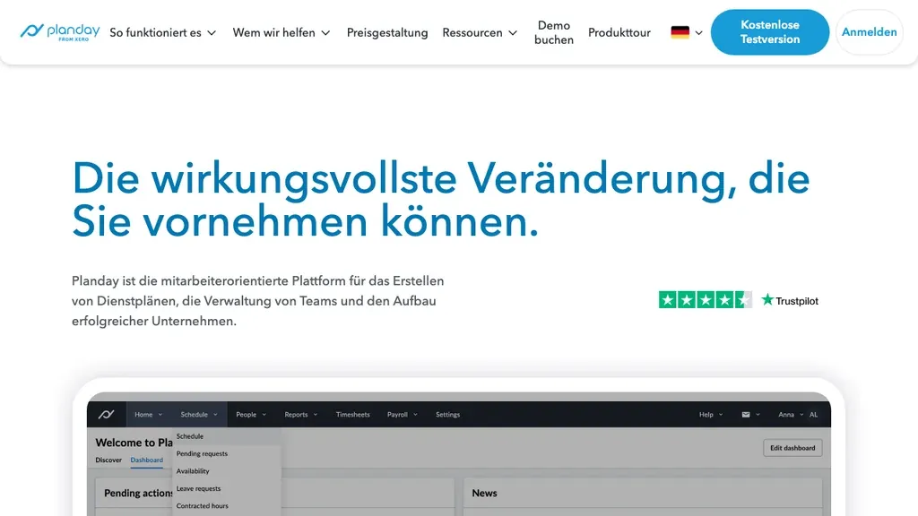Choose 'Leave requests' menu entry
This screenshot has height=516, width=918.
(198, 488)
